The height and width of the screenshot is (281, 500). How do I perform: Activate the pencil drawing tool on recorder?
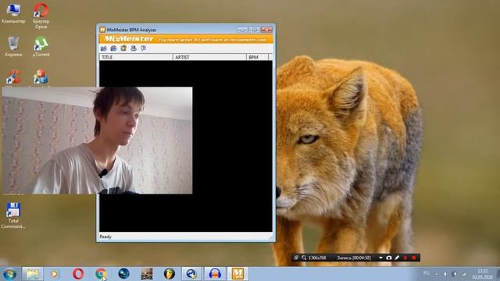click(397, 258)
